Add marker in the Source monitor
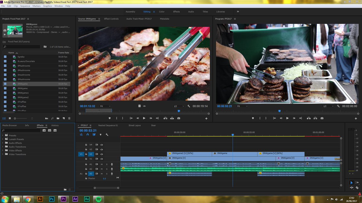 (x=110, y=118)
